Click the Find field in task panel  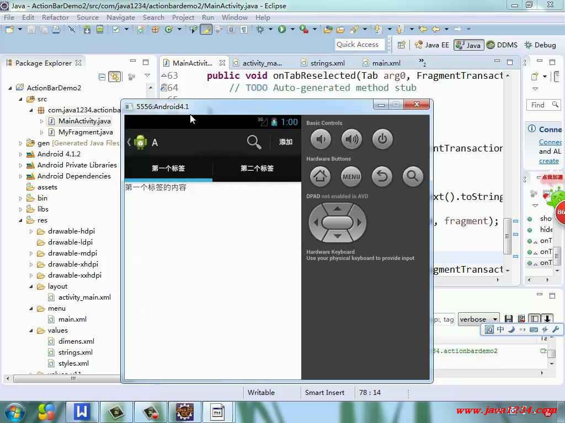click(x=542, y=105)
